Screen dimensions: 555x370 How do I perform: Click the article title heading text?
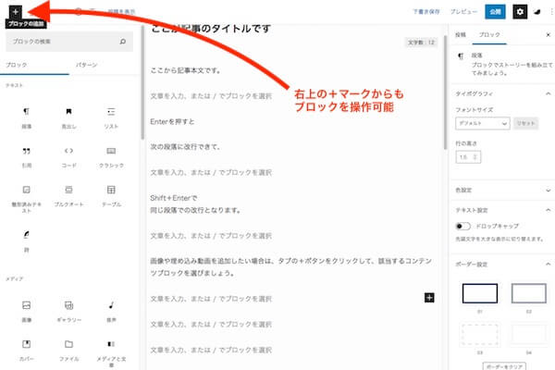click(x=211, y=29)
